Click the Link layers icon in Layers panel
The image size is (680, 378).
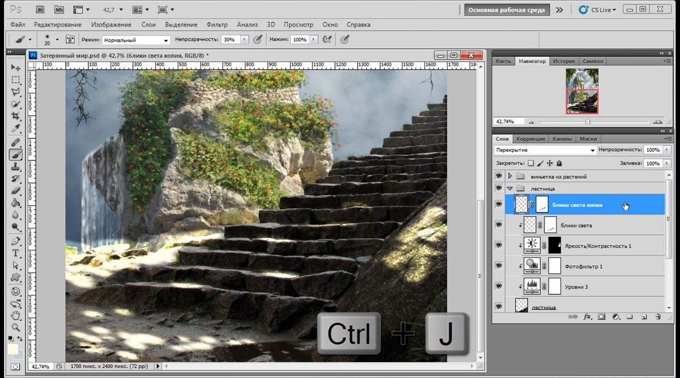click(573, 317)
